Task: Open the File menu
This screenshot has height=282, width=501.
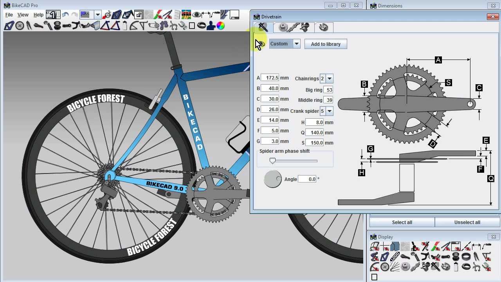Action: (9, 15)
